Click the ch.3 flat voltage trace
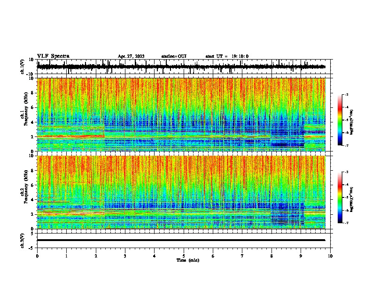This screenshot has width=372, height=287. pos(181,240)
